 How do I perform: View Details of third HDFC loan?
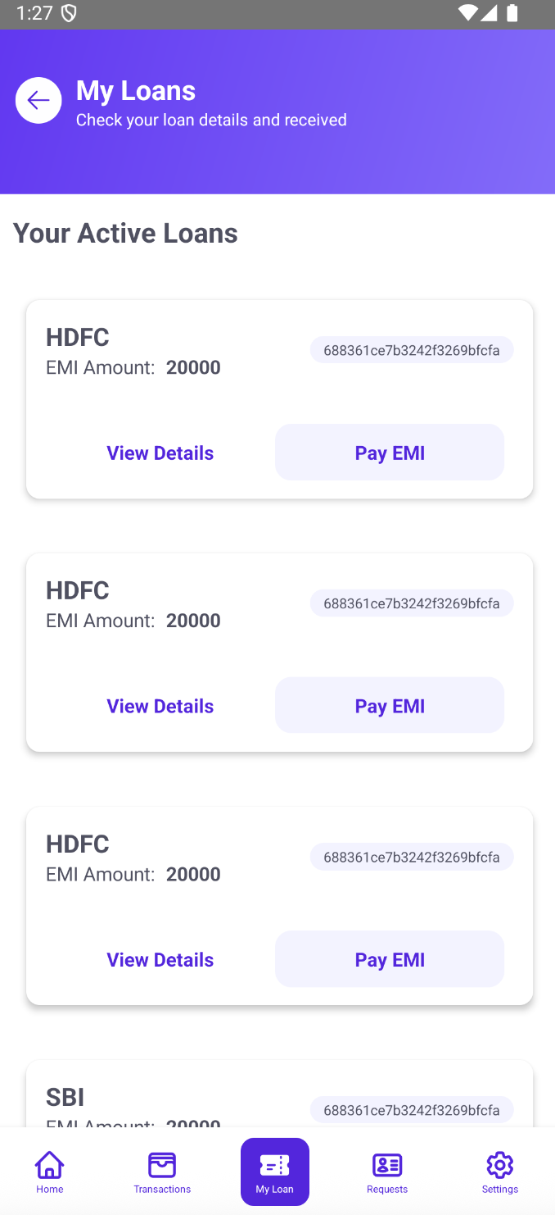coord(160,959)
